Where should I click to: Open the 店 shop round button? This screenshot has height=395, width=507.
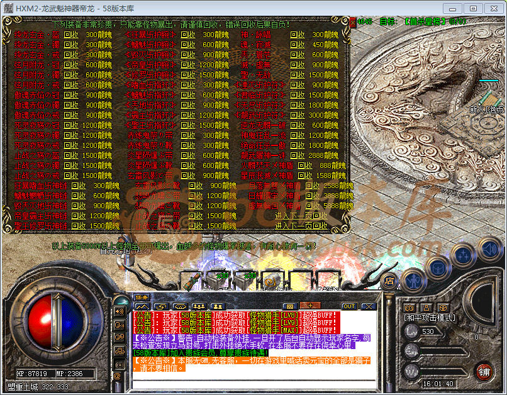(x=390, y=281)
